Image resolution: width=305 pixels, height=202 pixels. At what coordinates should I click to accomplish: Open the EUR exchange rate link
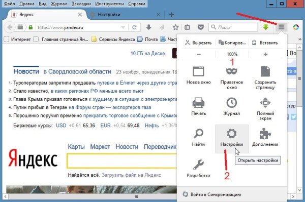[x=105, y=126]
